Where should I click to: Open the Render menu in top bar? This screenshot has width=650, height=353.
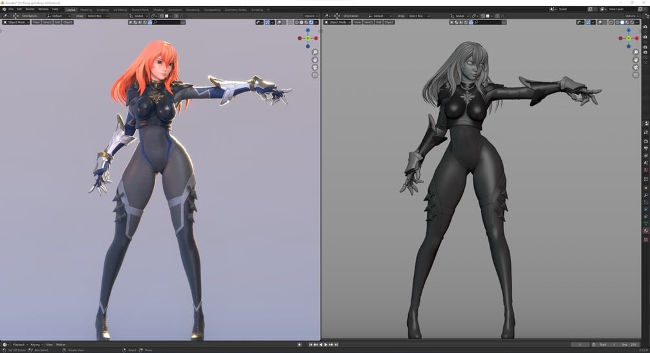coord(30,9)
